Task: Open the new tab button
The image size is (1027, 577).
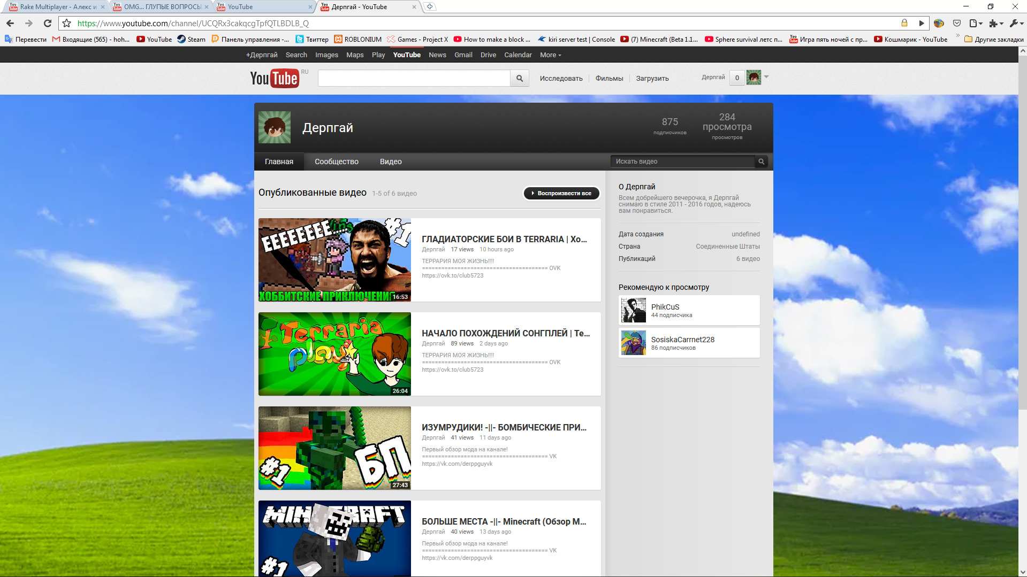Action: pyautogui.click(x=430, y=7)
